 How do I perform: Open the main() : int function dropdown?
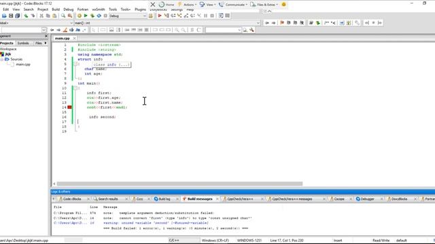click(167, 23)
